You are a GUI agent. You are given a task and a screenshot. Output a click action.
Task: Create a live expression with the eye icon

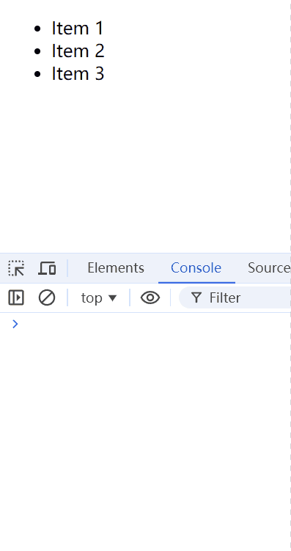(150, 297)
